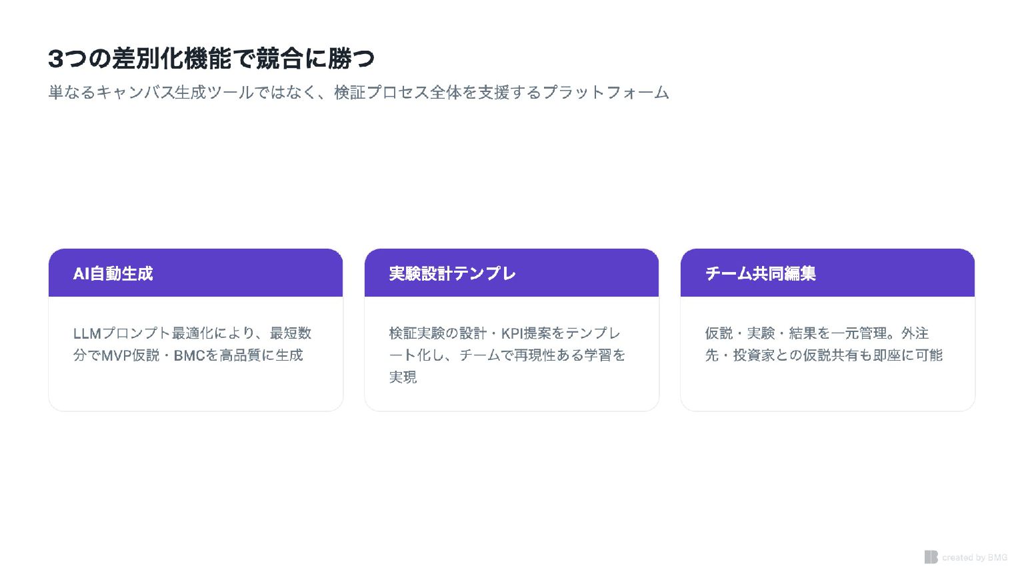Click the line 'LLMプロンプト最適化により、最短数'
The width and height of the screenshot is (1024, 576).
click(x=192, y=333)
